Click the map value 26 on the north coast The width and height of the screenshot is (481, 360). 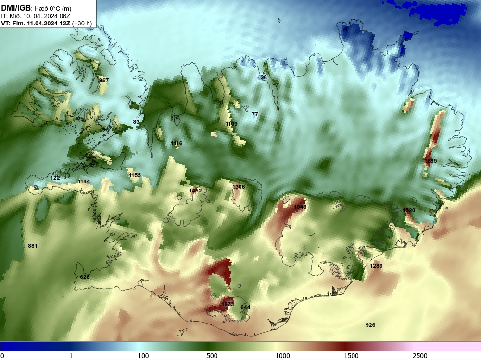pos(264,77)
